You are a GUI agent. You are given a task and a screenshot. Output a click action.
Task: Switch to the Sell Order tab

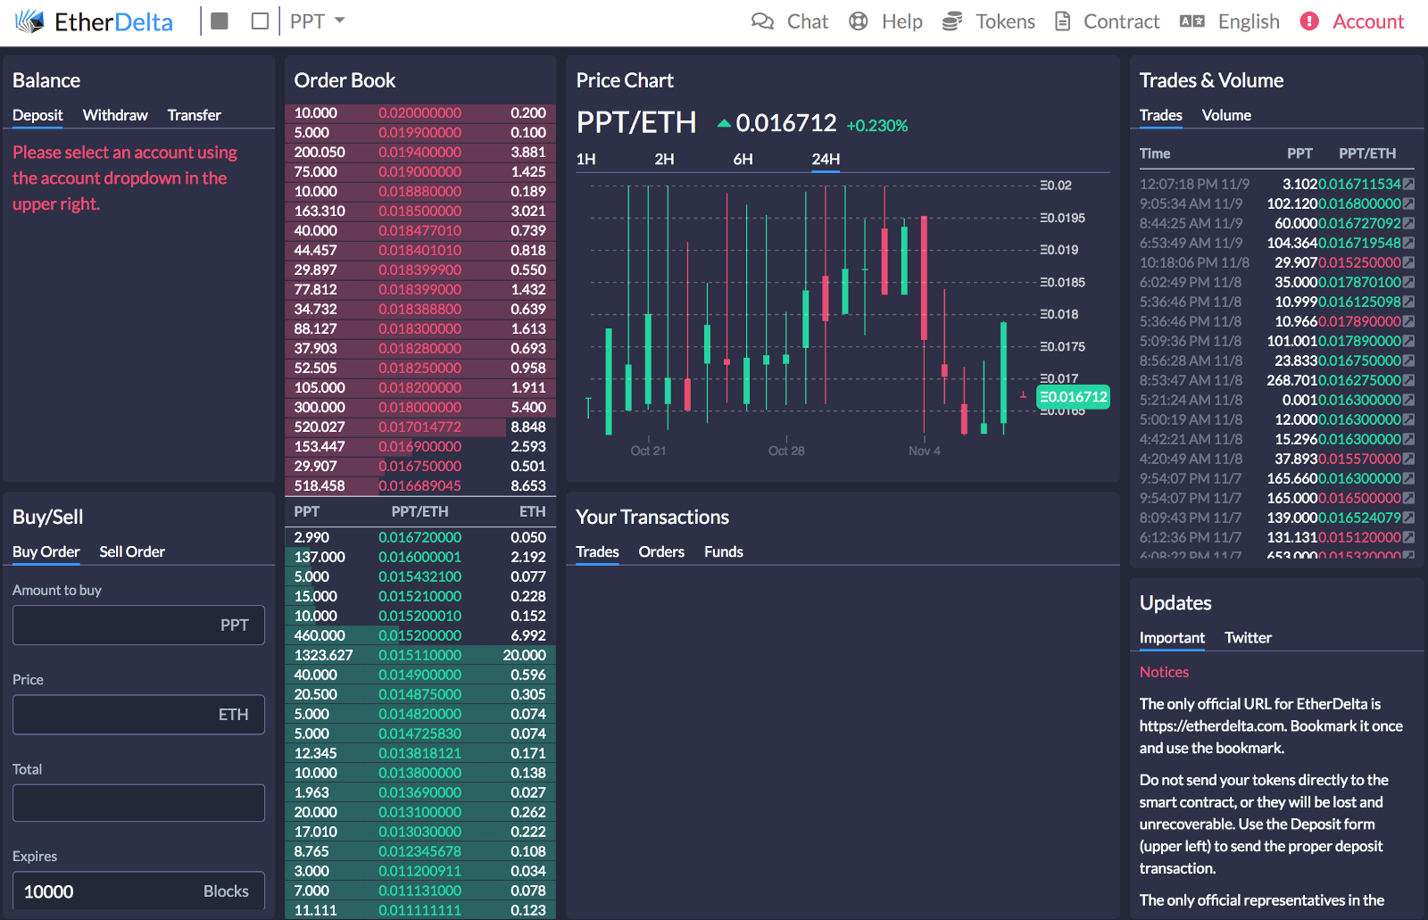(x=132, y=551)
